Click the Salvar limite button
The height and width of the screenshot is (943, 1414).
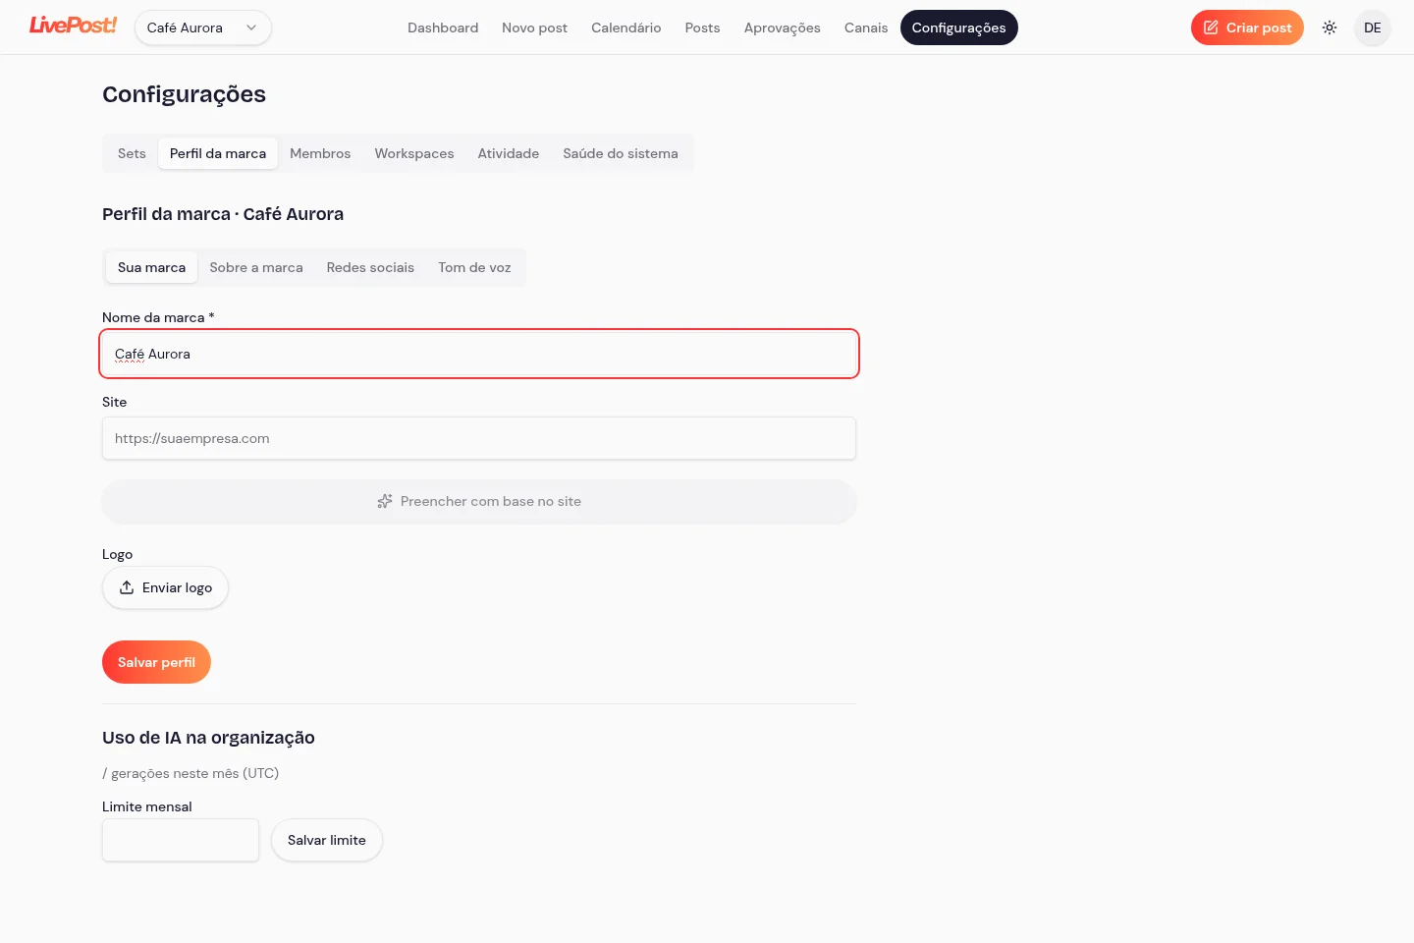point(327,840)
